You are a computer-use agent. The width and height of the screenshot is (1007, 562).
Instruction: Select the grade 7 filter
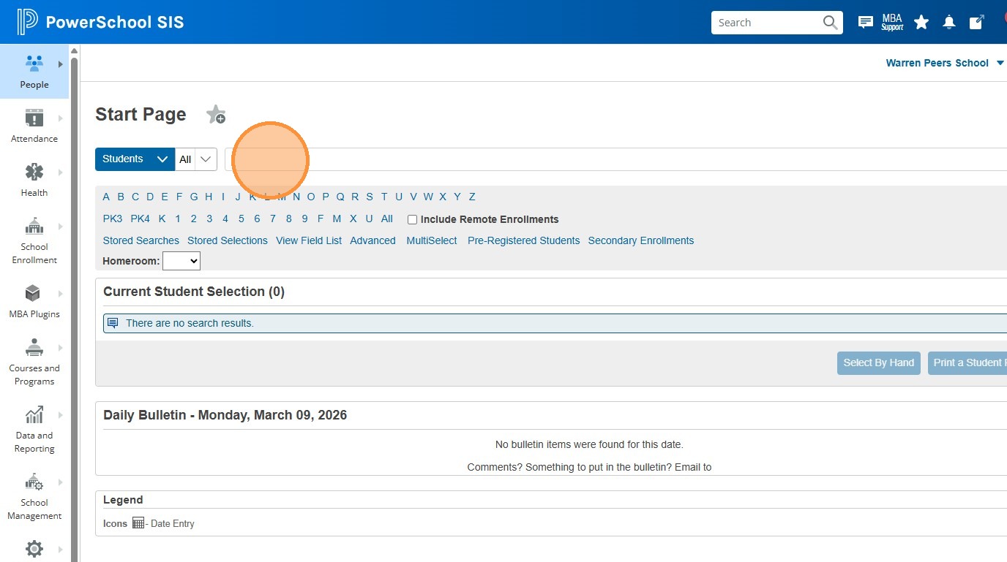click(273, 219)
